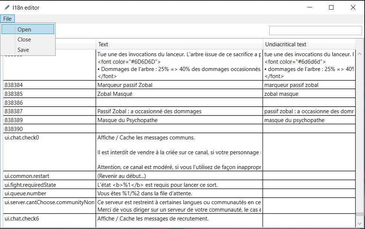The width and height of the screenshot is (365, 229).
Task: Maximize the I18n editor window
Action: click(331, 7)
